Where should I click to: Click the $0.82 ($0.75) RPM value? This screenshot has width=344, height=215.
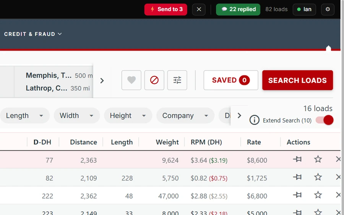[x=209, y=178]
